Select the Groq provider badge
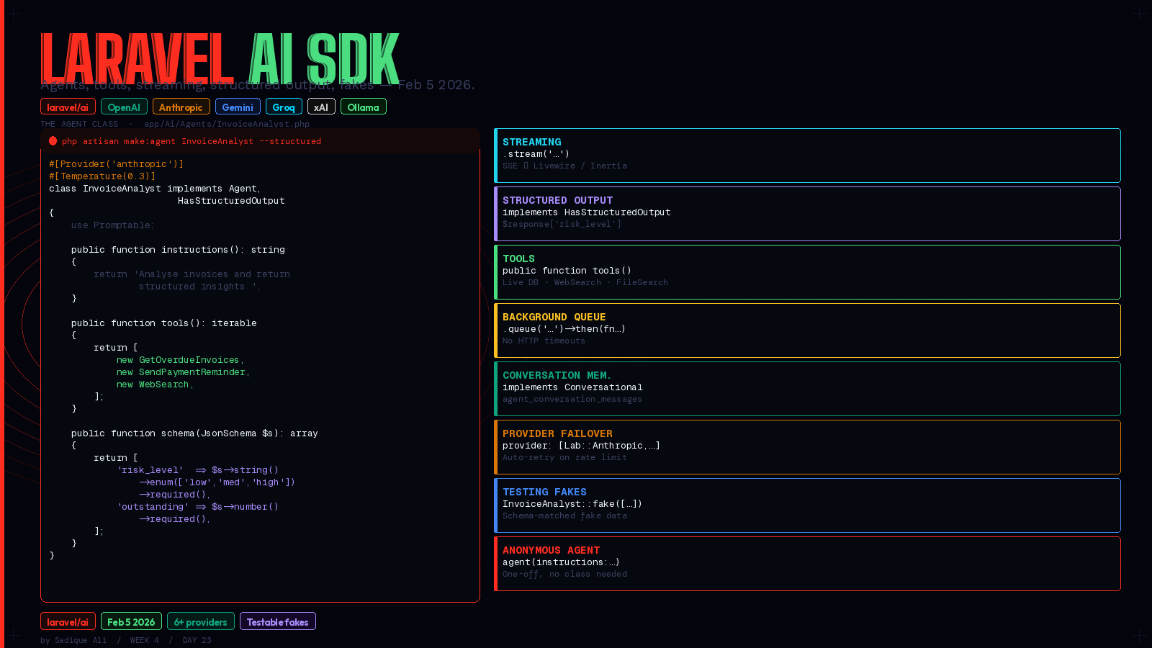Image resolution: width=1152 pixels, height=648 pixels. tap(284, 106)
